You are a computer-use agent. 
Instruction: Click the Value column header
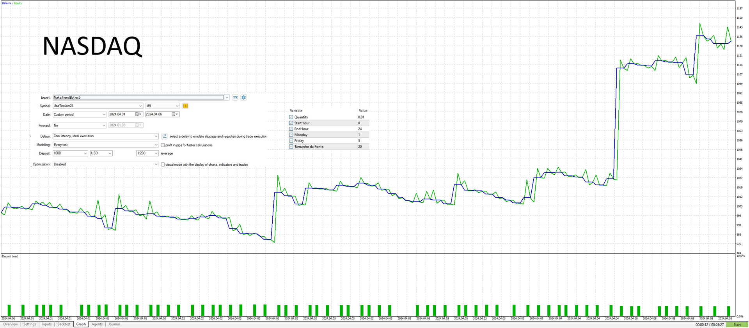click(x=363, y=111)
